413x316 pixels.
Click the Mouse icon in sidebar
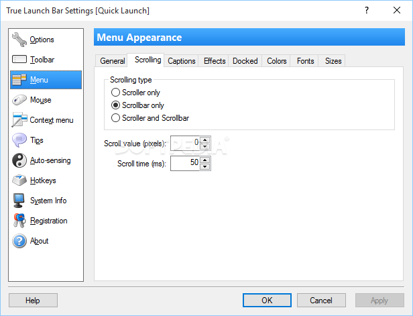coord(19,100)
